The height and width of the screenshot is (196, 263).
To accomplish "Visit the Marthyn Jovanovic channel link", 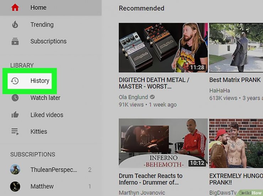I will 142,193.
